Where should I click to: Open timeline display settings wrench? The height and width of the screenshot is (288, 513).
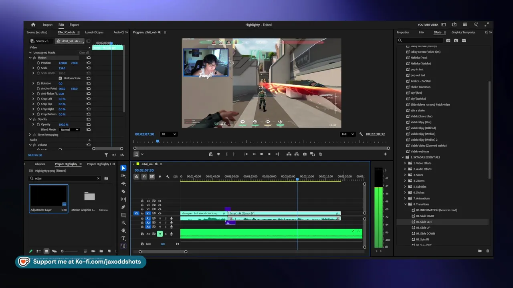168,176
